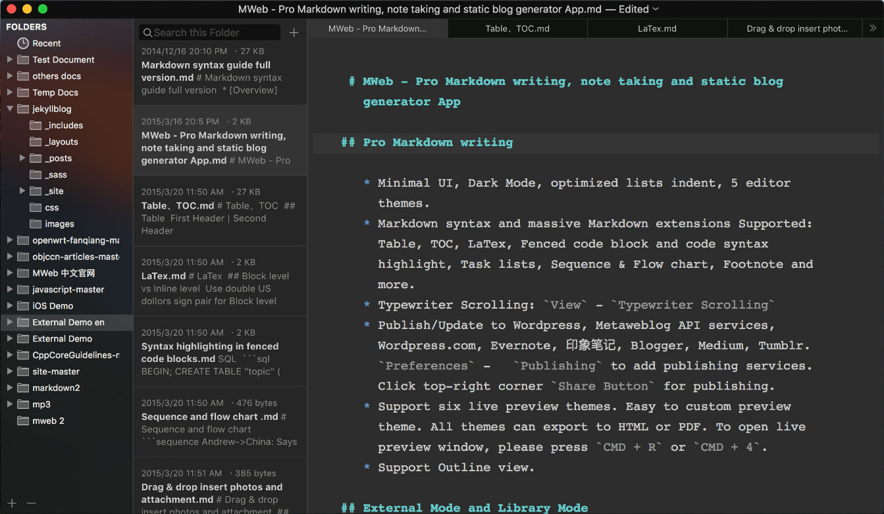This screenshot has width=884, height=514.
Task: Open the Edited title dropdown chevron
Action: (655, 9)
